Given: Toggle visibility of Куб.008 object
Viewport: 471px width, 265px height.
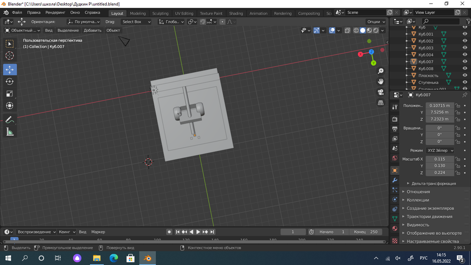Looking at the screenshot, I should pyautogui.click(x=465, y=69).
